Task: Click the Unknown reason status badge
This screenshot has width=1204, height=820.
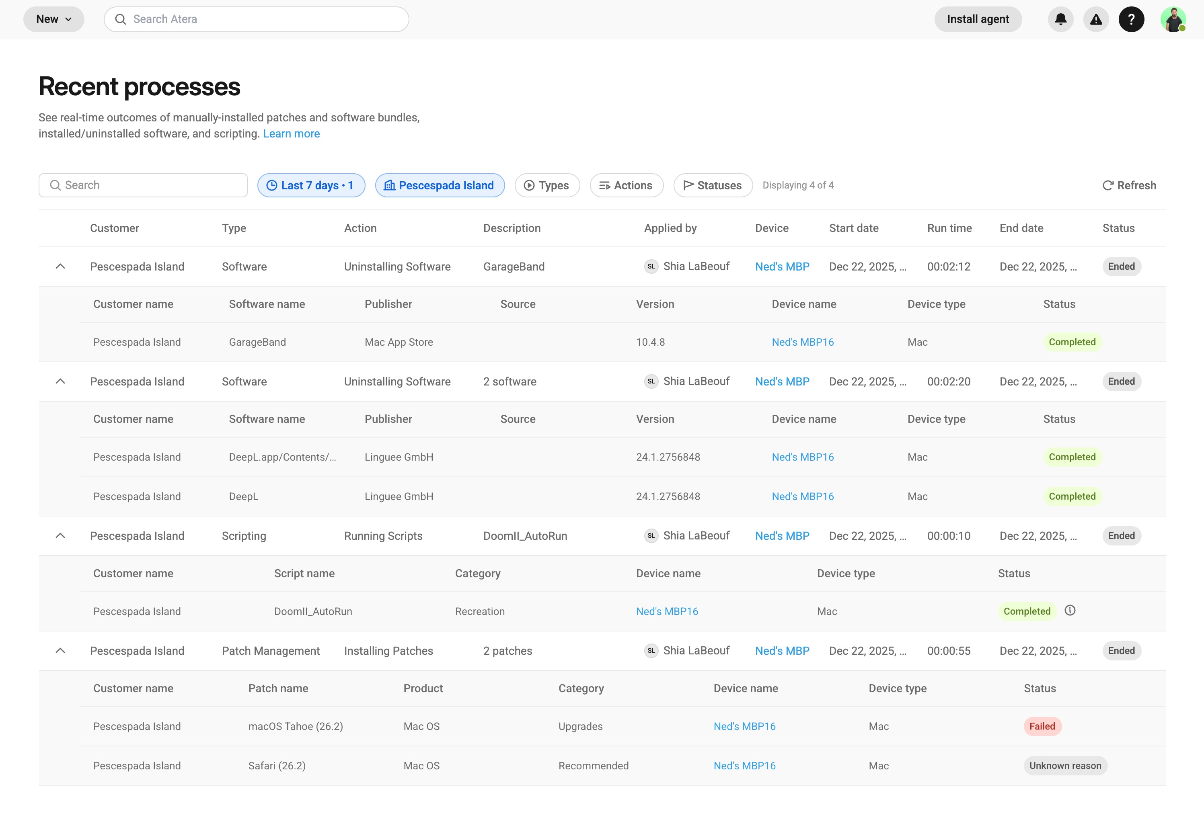Action: coord(1065,766)
